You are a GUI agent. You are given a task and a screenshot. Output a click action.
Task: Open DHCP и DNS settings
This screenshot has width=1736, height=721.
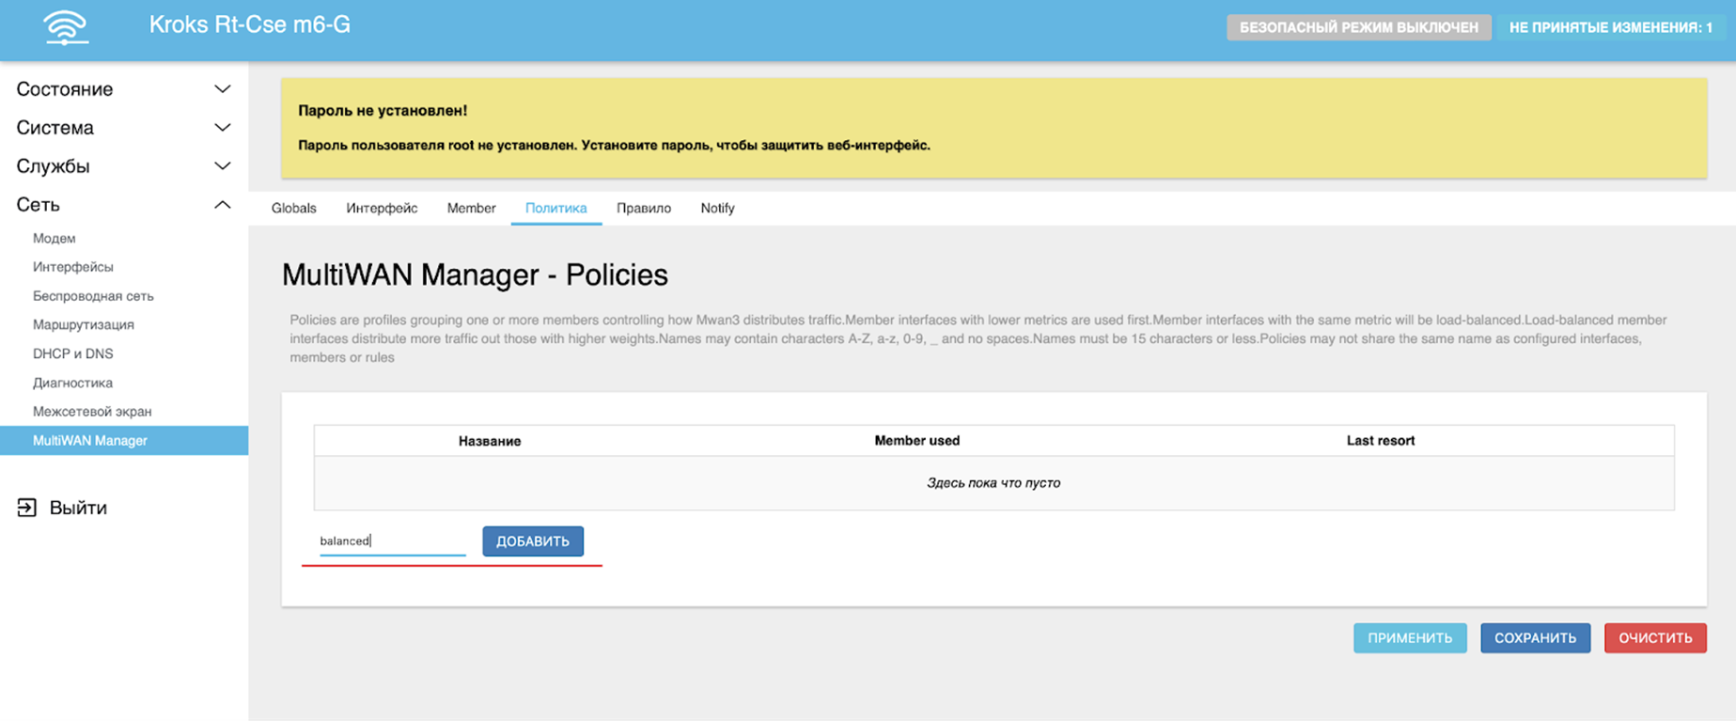tap(72, 354)
